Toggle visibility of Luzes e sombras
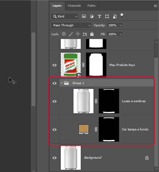The height and width of the screenshot is (172, 159). pos(54,101)
